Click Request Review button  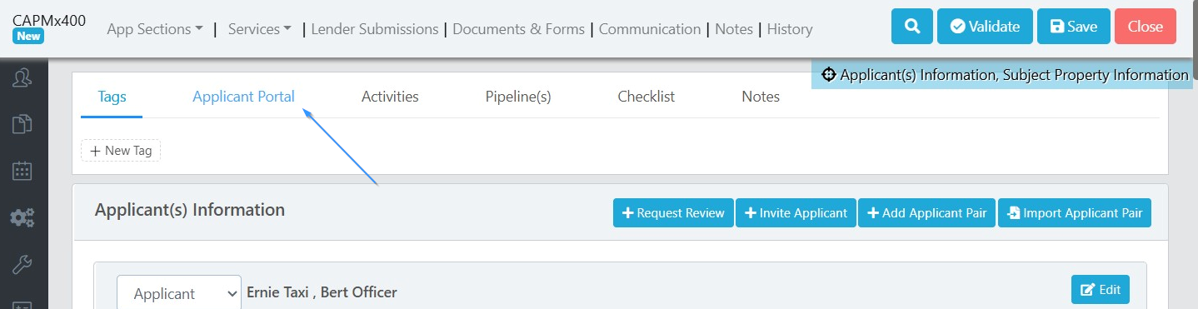[x=673, y=212]
